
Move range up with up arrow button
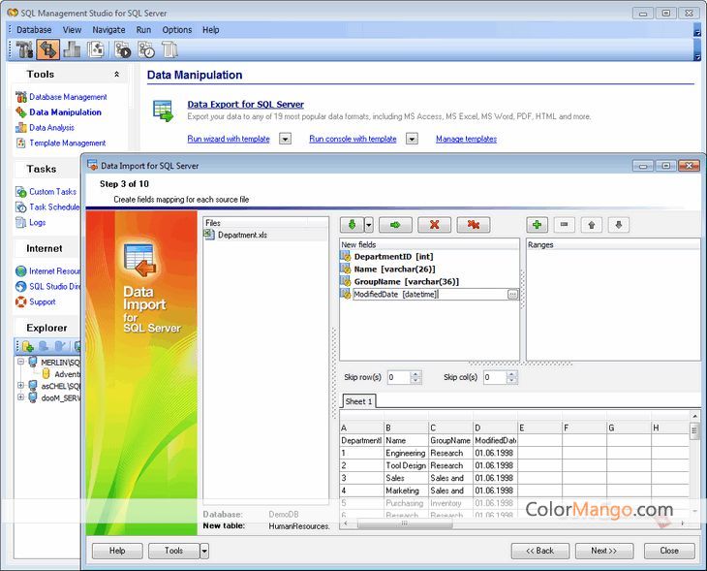point(592,225)
